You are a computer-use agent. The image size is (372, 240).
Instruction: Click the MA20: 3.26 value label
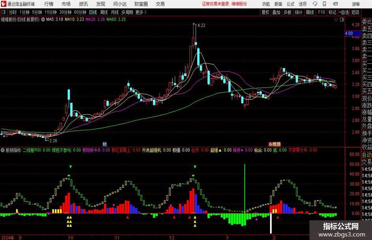click(x=95, y=19)
